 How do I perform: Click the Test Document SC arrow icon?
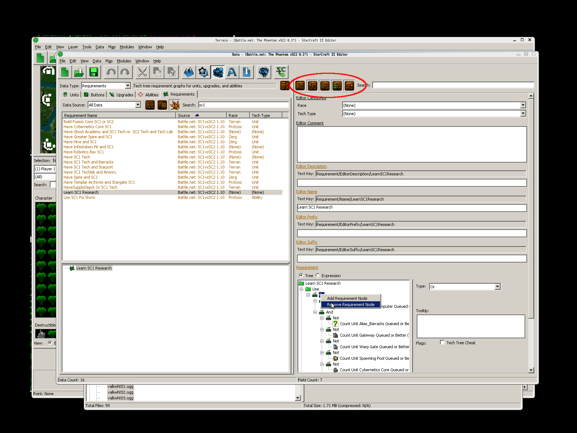[x=281, y=73]
